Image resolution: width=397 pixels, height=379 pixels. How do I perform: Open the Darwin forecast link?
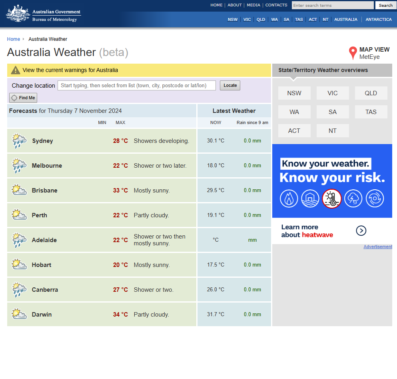pyautogui.click(x=42, y=315)
